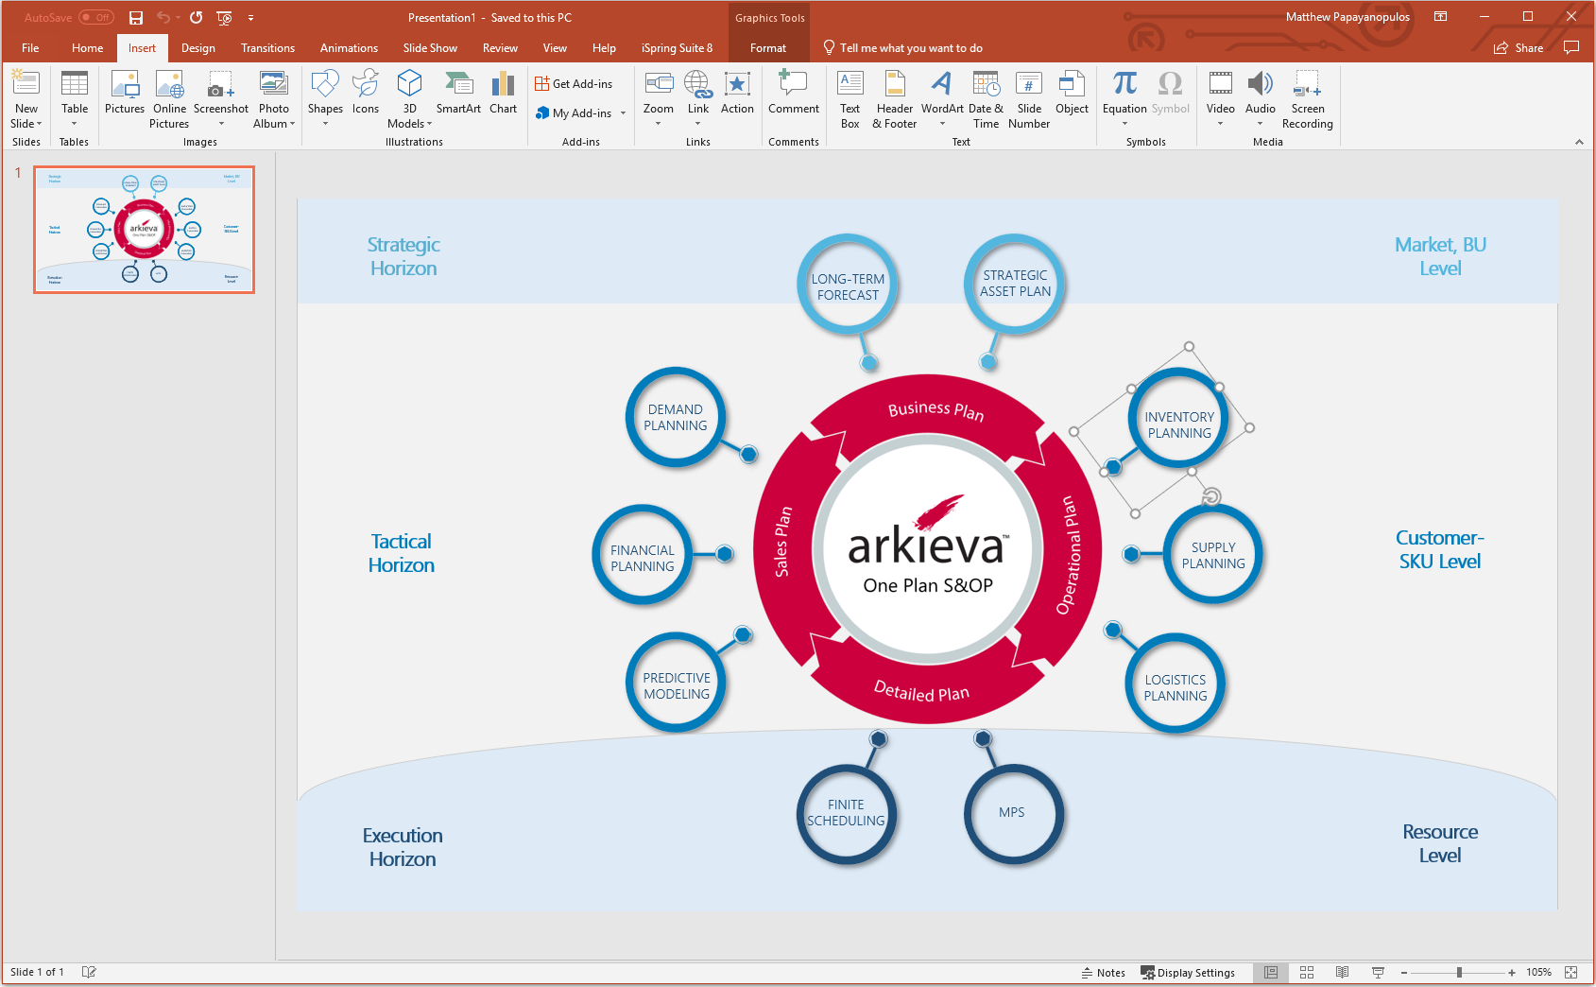Insert a SmartArt graphic
1596x987 pixels.
coord(458,93)
